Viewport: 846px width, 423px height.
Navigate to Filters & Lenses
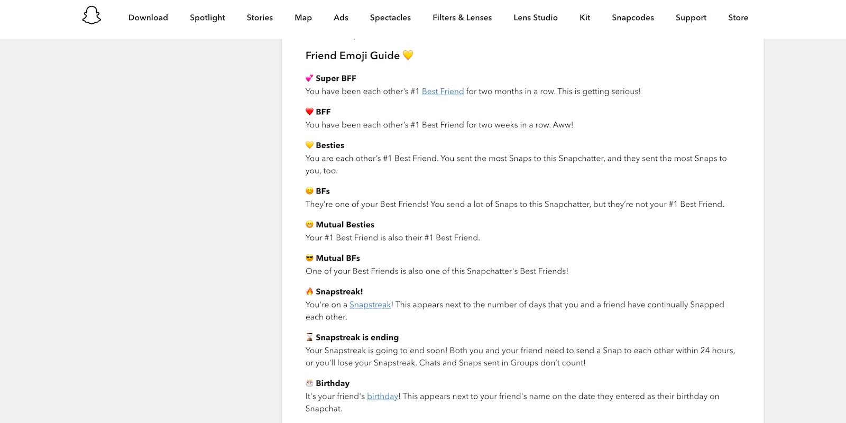pyautogui.click(x=462, y=17)
